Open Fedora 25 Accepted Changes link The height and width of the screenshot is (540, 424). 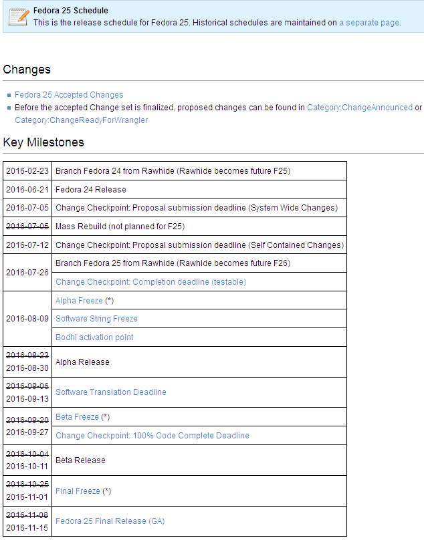coord(69,95)
